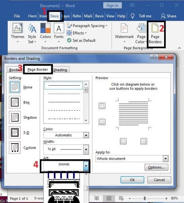
Task: Click the Tell me lightbulb icon
Action: click(x=132, y=16)
